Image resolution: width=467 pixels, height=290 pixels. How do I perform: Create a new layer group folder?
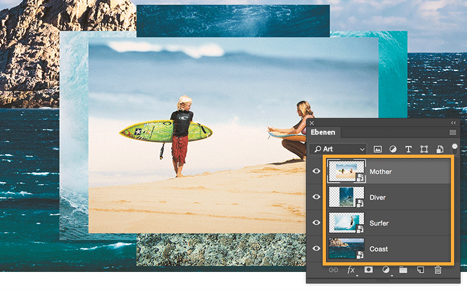click(403, 270)
